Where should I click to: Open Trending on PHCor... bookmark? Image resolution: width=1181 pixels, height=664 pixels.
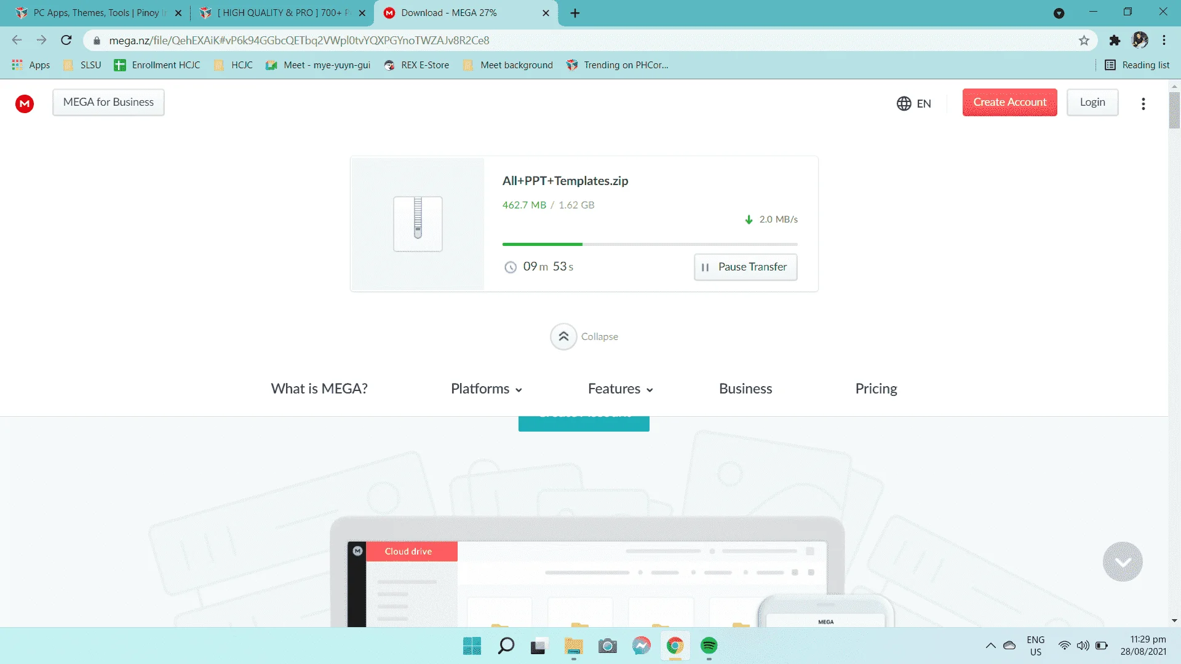[x=618, y=65]
